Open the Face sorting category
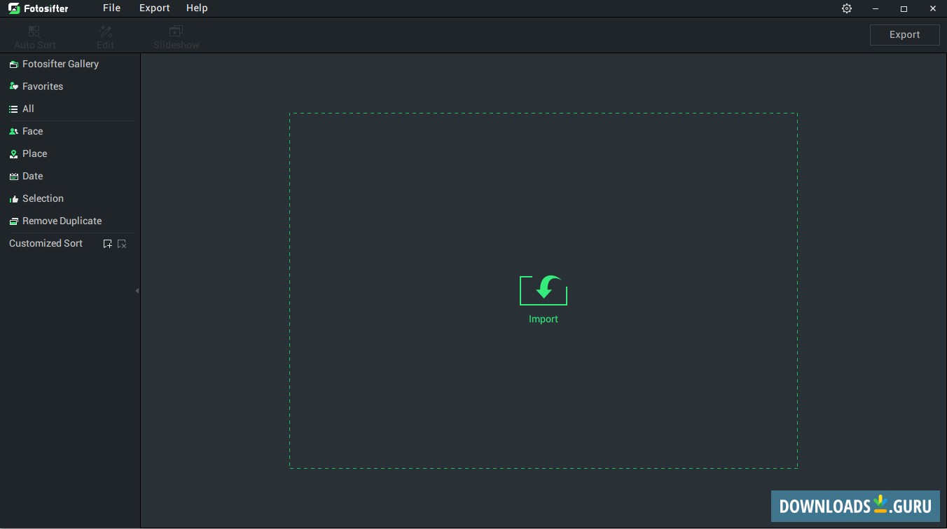Image resolution: width=947 pixels, height=529 pixels. [32, 131]
